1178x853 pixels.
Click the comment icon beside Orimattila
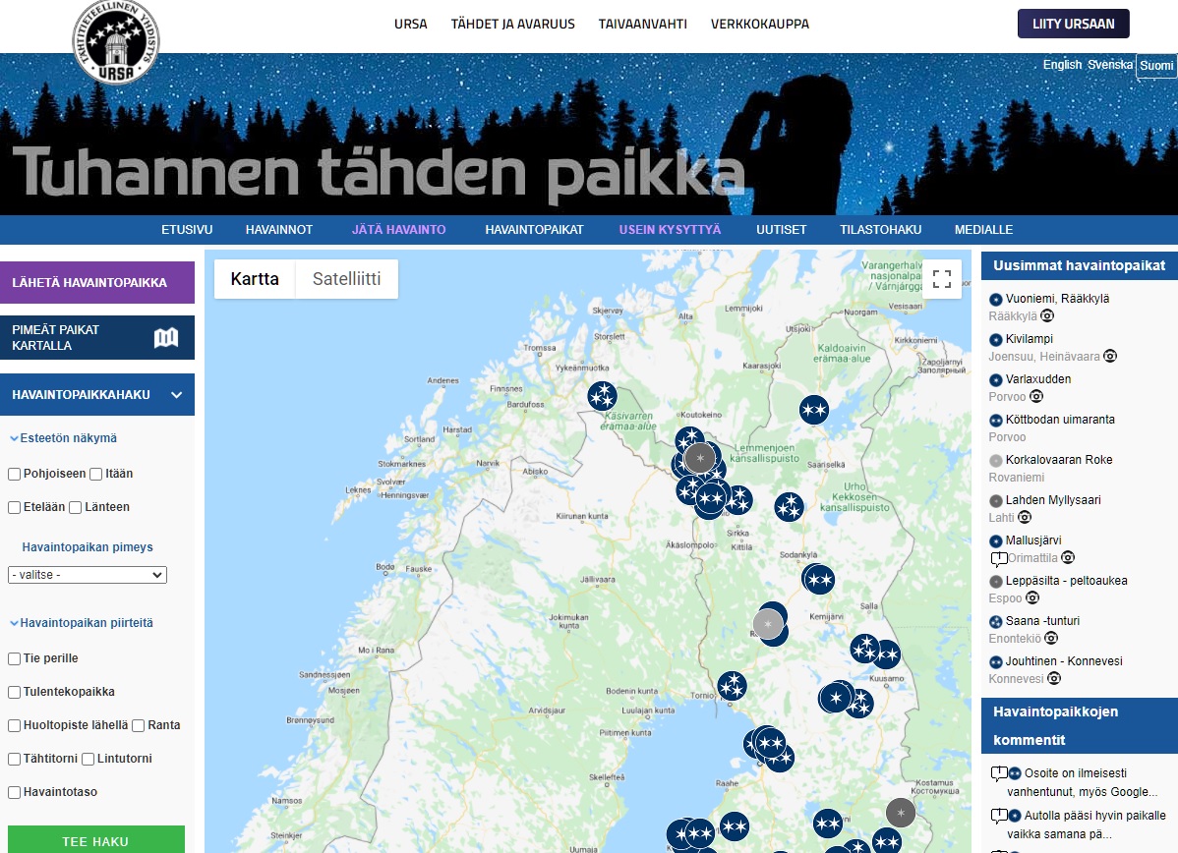[998, 559]
